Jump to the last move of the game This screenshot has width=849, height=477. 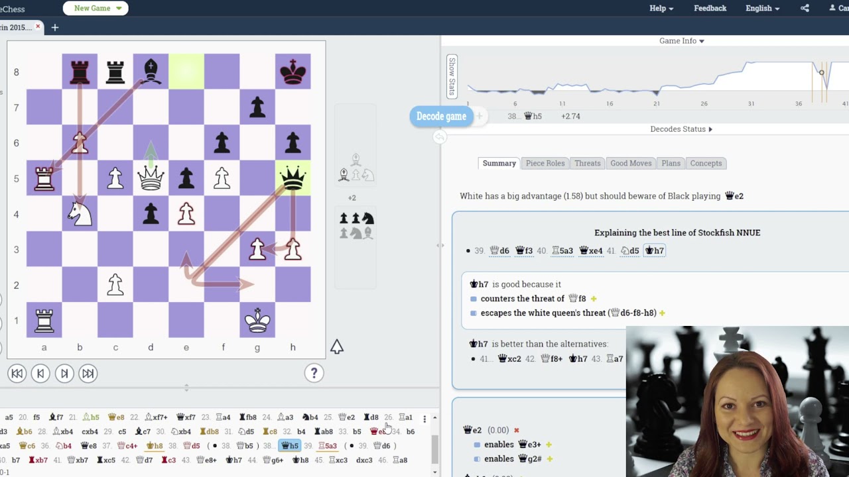pyautogui.click(x=88, y=374)
